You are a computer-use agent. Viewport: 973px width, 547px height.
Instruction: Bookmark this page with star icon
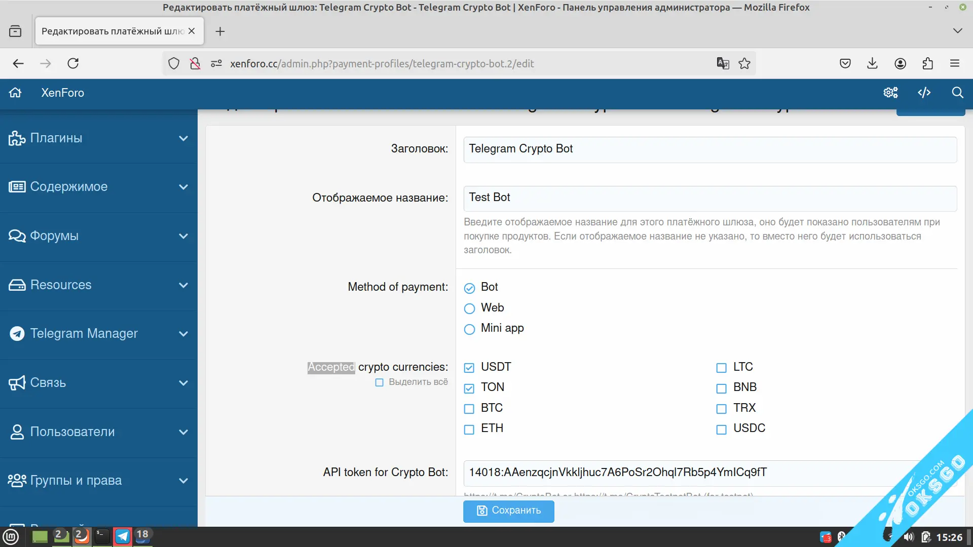744,63
